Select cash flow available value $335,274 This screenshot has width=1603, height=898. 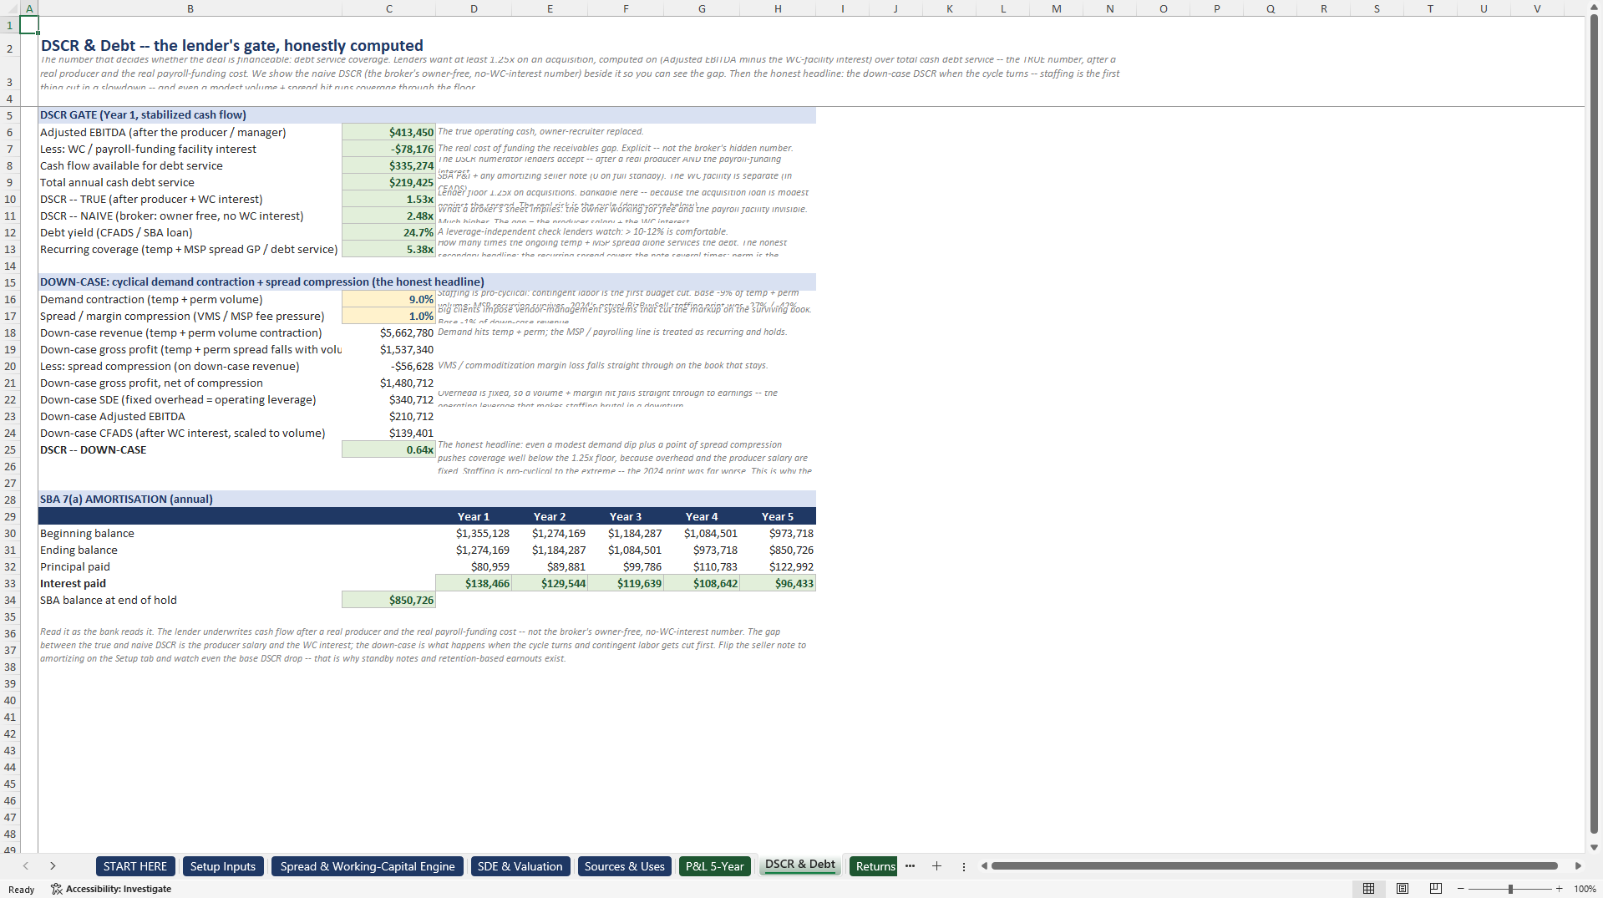pos(389,165)
